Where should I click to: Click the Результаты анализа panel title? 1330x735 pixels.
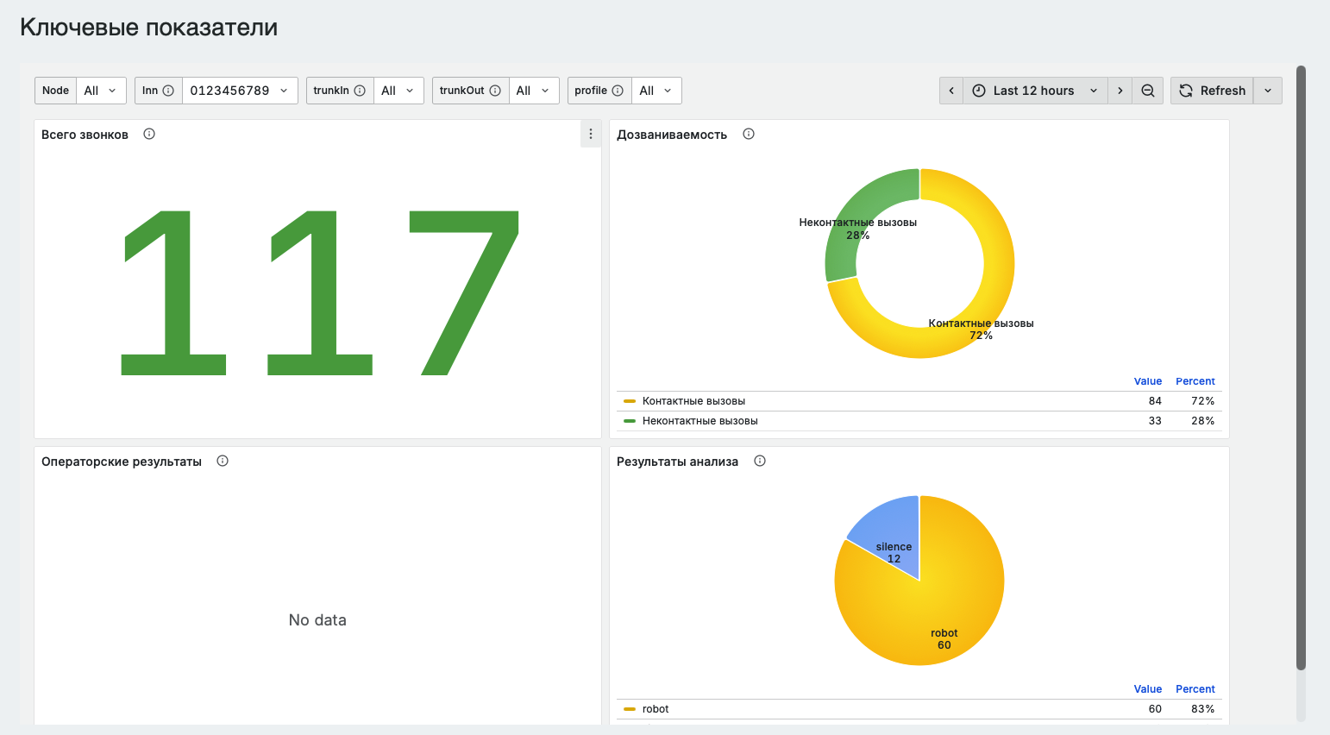(677, 462)
